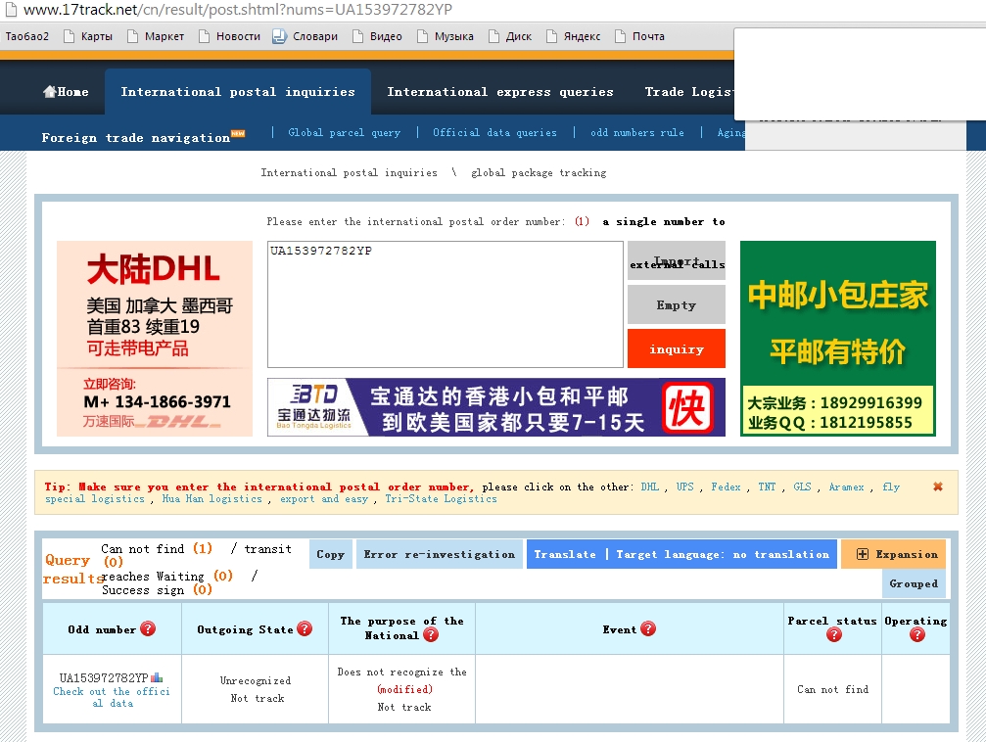Click the DHL link in tip
The height and width of the screenshot is (742, 986).
click(x=649, y=487)
